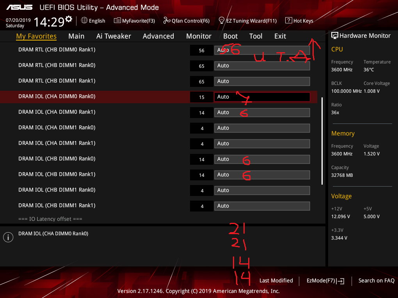Click CPU temperature 36°C
The width and height of the screenshot is (398, 298).
tap(369, 70)
